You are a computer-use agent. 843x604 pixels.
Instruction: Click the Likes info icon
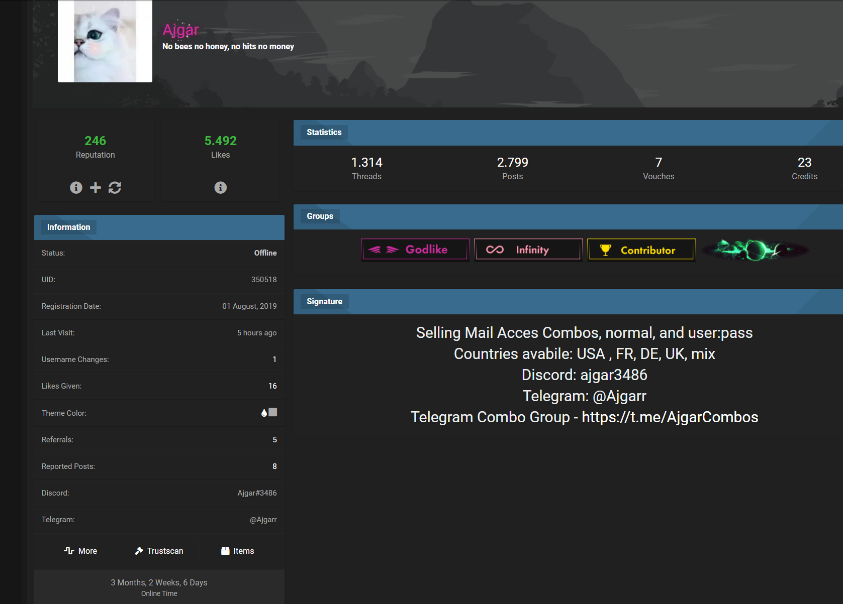221,188
